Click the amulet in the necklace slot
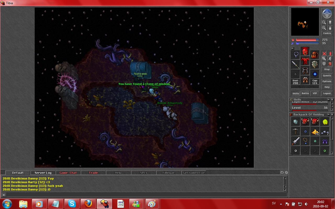 click(296, 55)
